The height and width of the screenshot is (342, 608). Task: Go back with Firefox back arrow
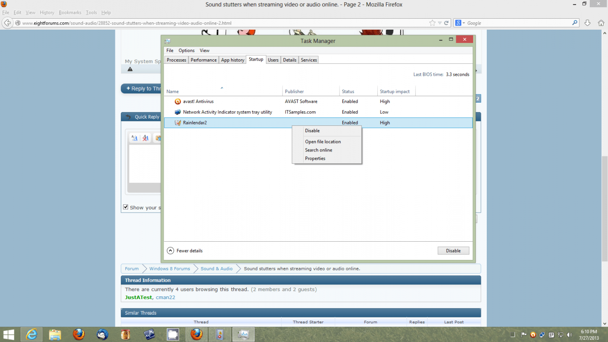point(7,23)
